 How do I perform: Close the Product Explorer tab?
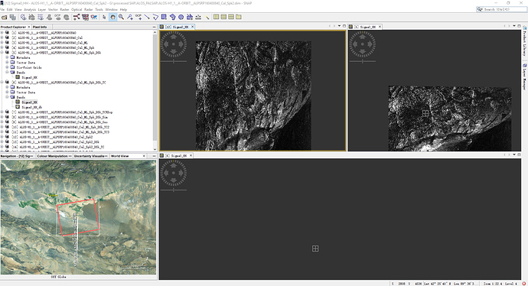[x=29, y=27]
